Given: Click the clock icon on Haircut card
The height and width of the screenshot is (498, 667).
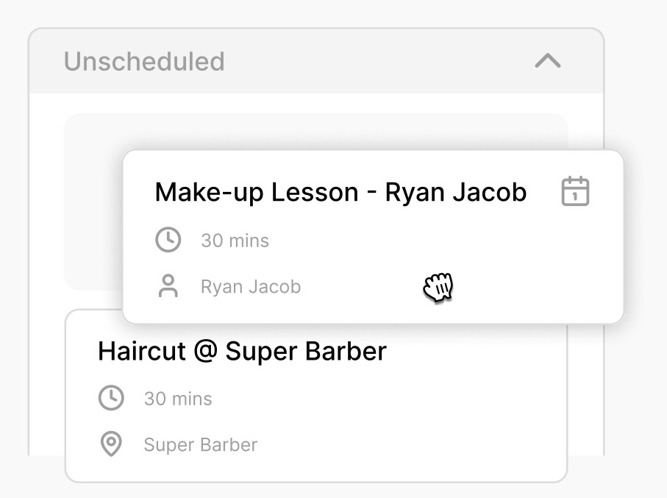Looking at the screenshot, I should [112, 397].
